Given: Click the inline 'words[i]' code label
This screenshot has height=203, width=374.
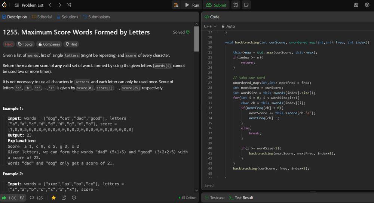Looking at the screenshot, I should coord(163,66).
